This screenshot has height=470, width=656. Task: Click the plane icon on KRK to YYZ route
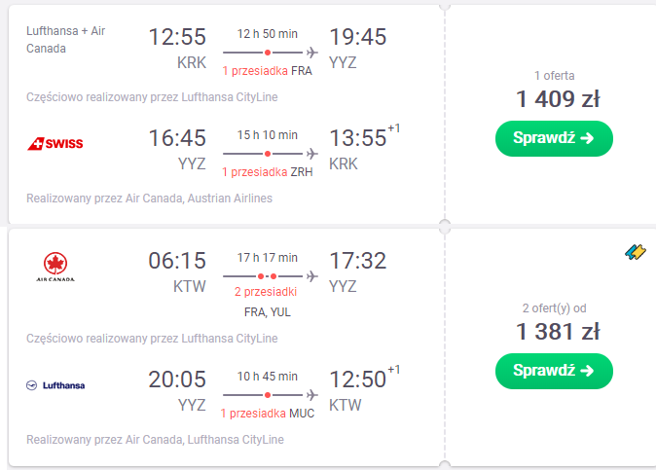(311, 53)
